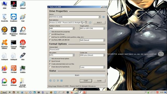This screenshot has width=167, height=94.
Task: Click the TeamViewer taskbar icon
Action: [55, 92]
